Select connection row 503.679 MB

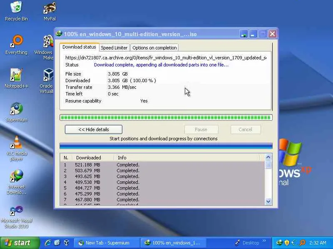coord(162,171)
